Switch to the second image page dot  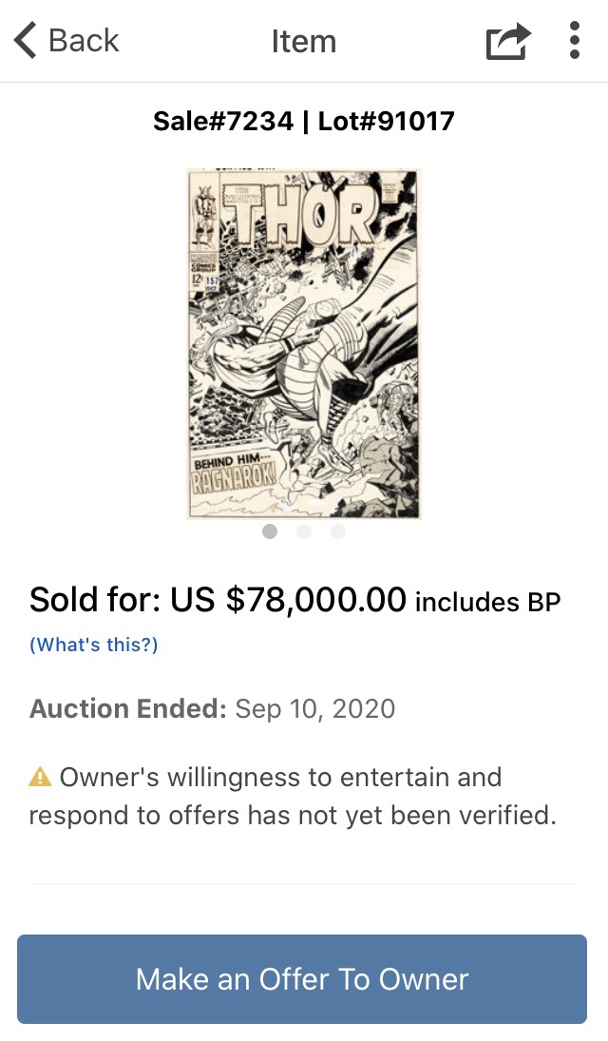coord(304,531)
